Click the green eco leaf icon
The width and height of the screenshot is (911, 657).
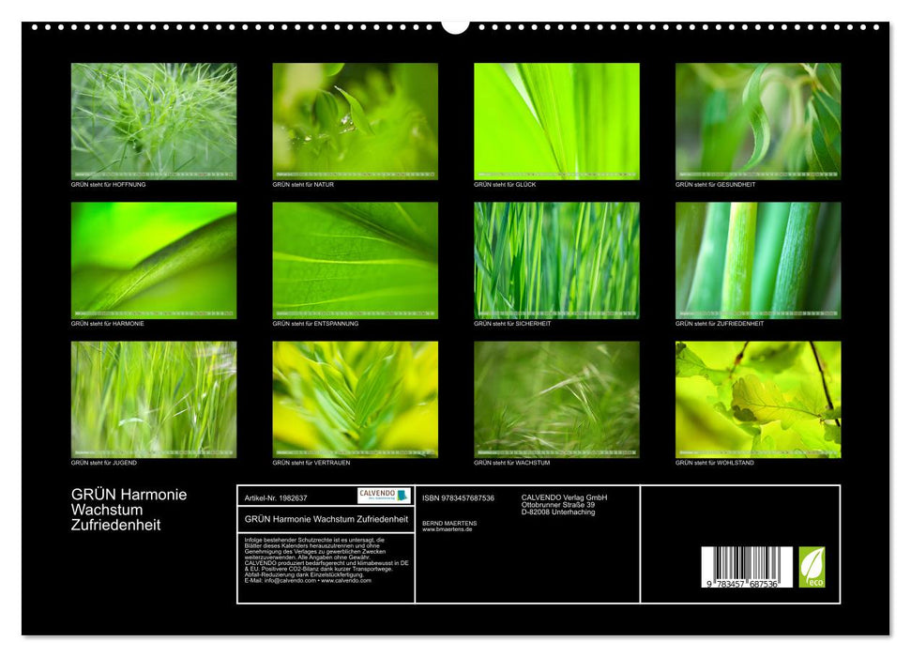(x=812, y=567)
